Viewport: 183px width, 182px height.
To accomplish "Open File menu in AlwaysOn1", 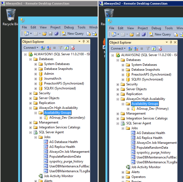I will click(24, 27).
